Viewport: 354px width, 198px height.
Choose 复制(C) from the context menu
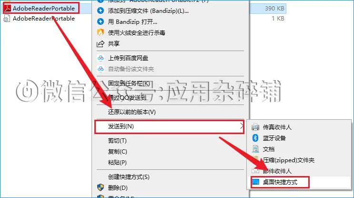[117, 152]
